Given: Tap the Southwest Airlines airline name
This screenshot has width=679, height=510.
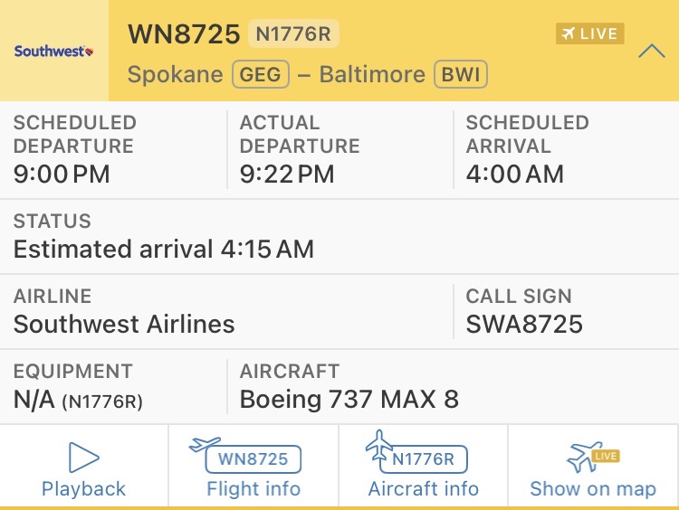Looking at the screenshot, I should tap(124, 324).
